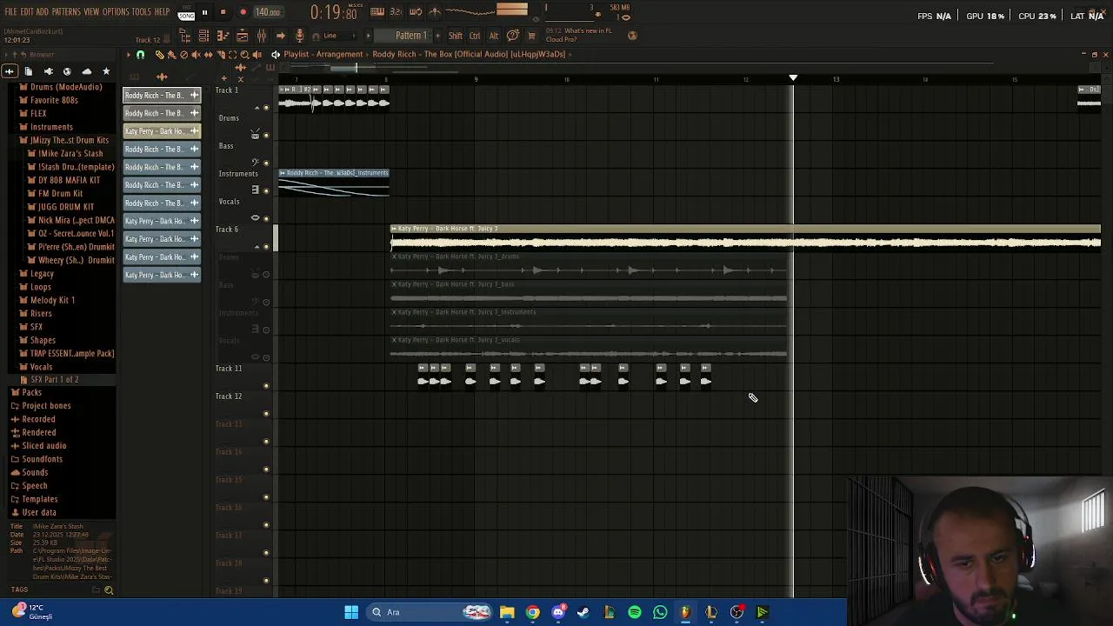Mute Track 6 via its light
Viewport: 1113px width, 626px height.
(266, 247)
